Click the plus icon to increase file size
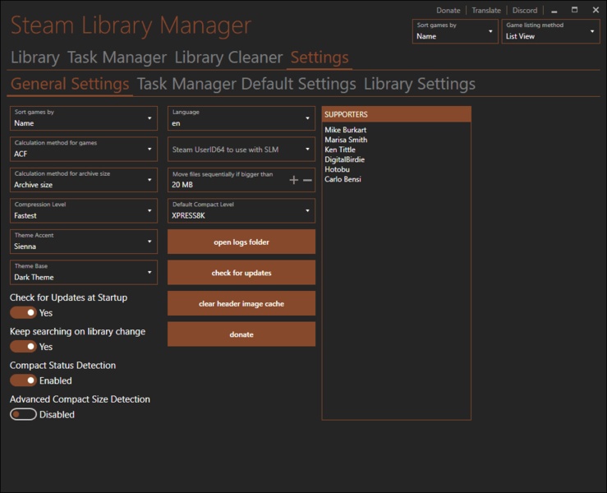Screen dimensions: 607x493 click(x=294, y=180)
